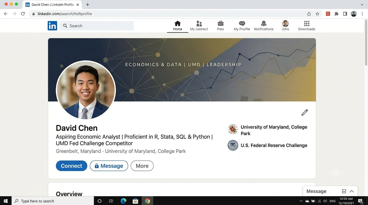The height and width of the screenshot is (205, 368).
Task: Click the share page icon
Action: pos(309,14)
